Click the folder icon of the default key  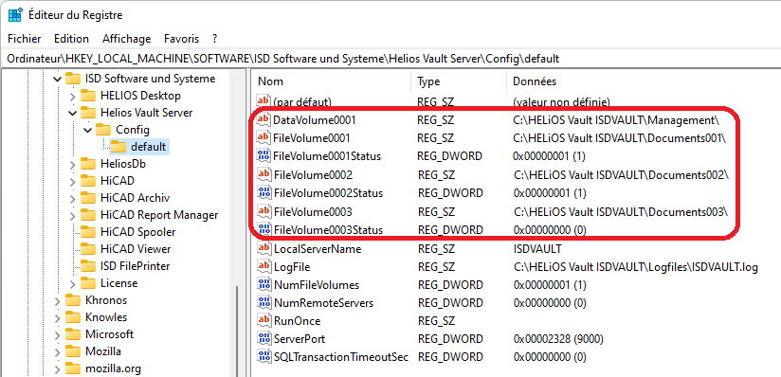[118, 147]
